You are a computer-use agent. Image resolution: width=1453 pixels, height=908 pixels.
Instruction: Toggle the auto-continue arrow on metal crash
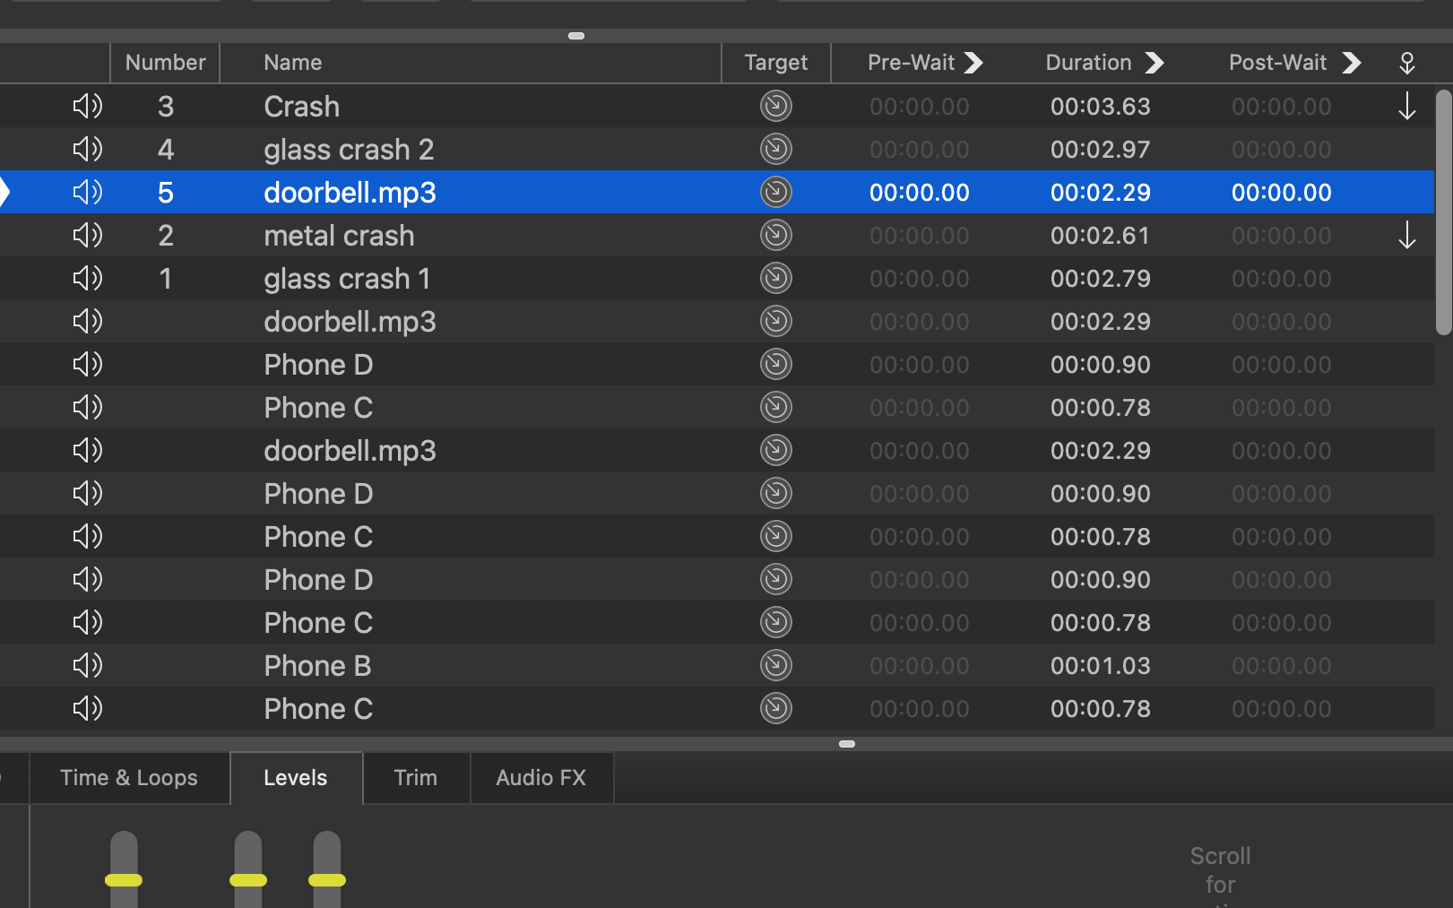tap(1406, 236)
